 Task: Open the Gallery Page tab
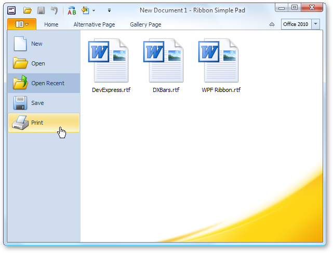click(x=145, y=24)
